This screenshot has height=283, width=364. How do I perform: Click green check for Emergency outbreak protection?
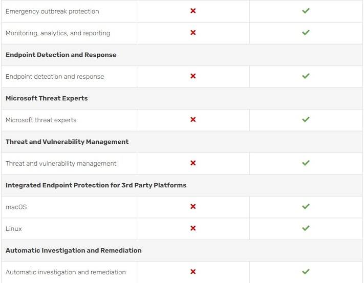click(306, 11)
